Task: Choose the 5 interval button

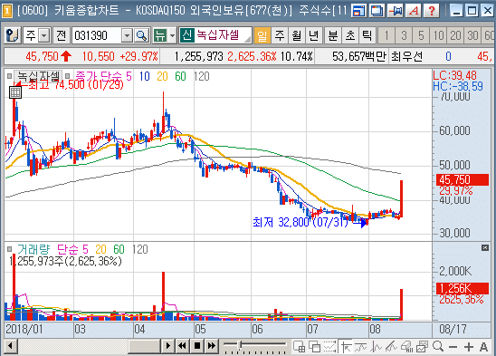Action: tap(421, 35)
